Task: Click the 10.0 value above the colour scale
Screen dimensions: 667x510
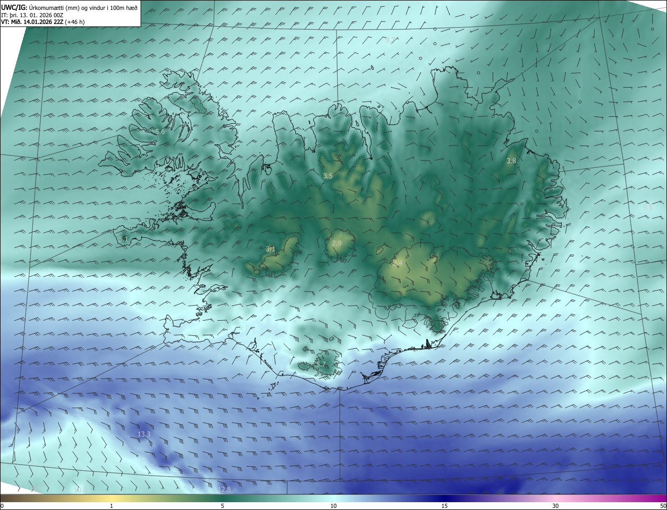Action: [x=80, y=489]
